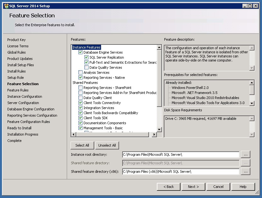
Task: Click Next to continue setup
Action: [x=193, y=187]
